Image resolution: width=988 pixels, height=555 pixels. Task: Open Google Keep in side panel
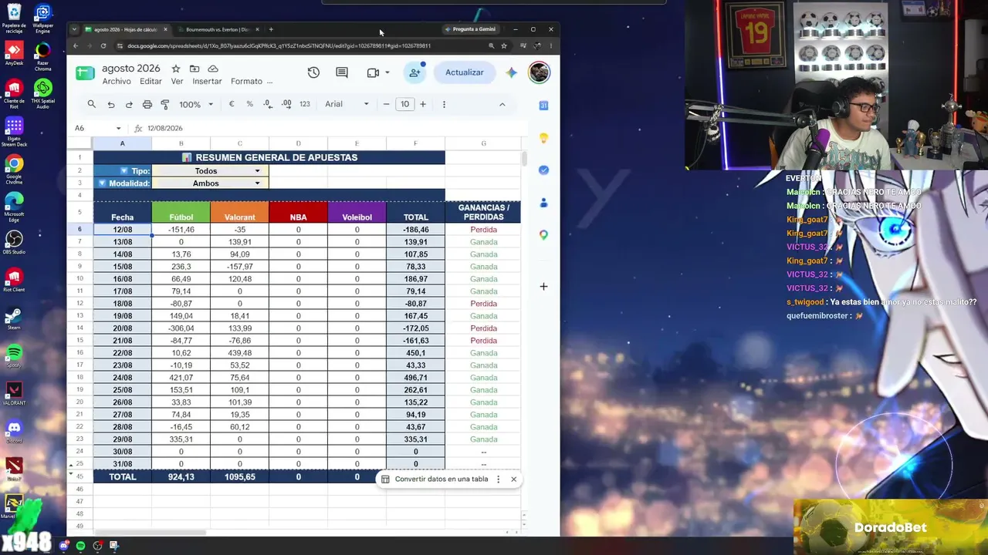point(543,138)
